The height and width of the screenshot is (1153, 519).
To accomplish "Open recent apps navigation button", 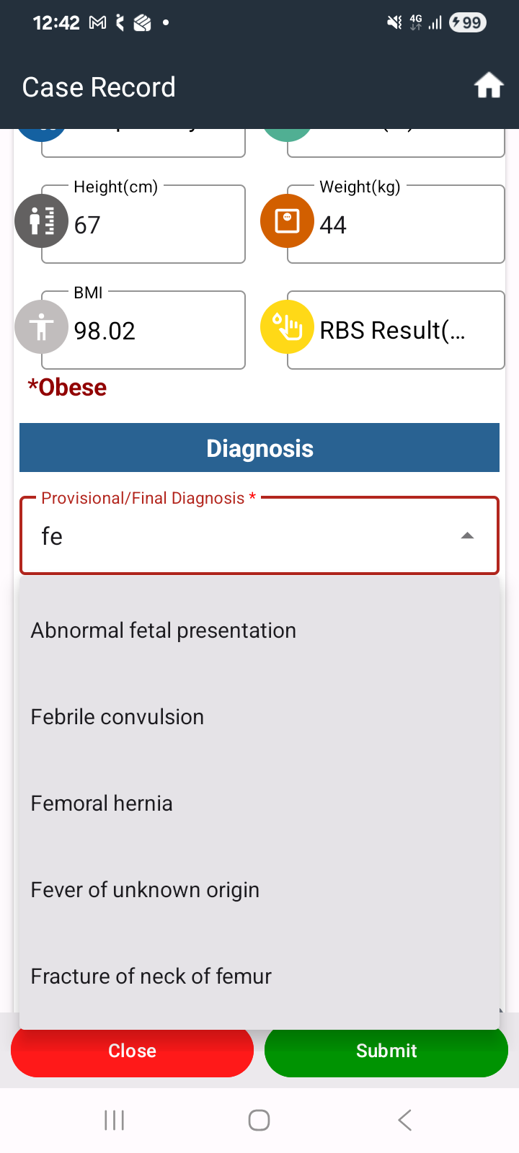I will [x=114, y=1120].
